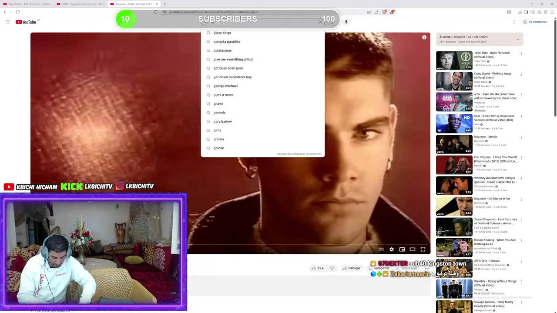Open options for 'Take That - Back for Good'
Image resolution: width=557 pixels, height=313 pixels.
point(521,53)
